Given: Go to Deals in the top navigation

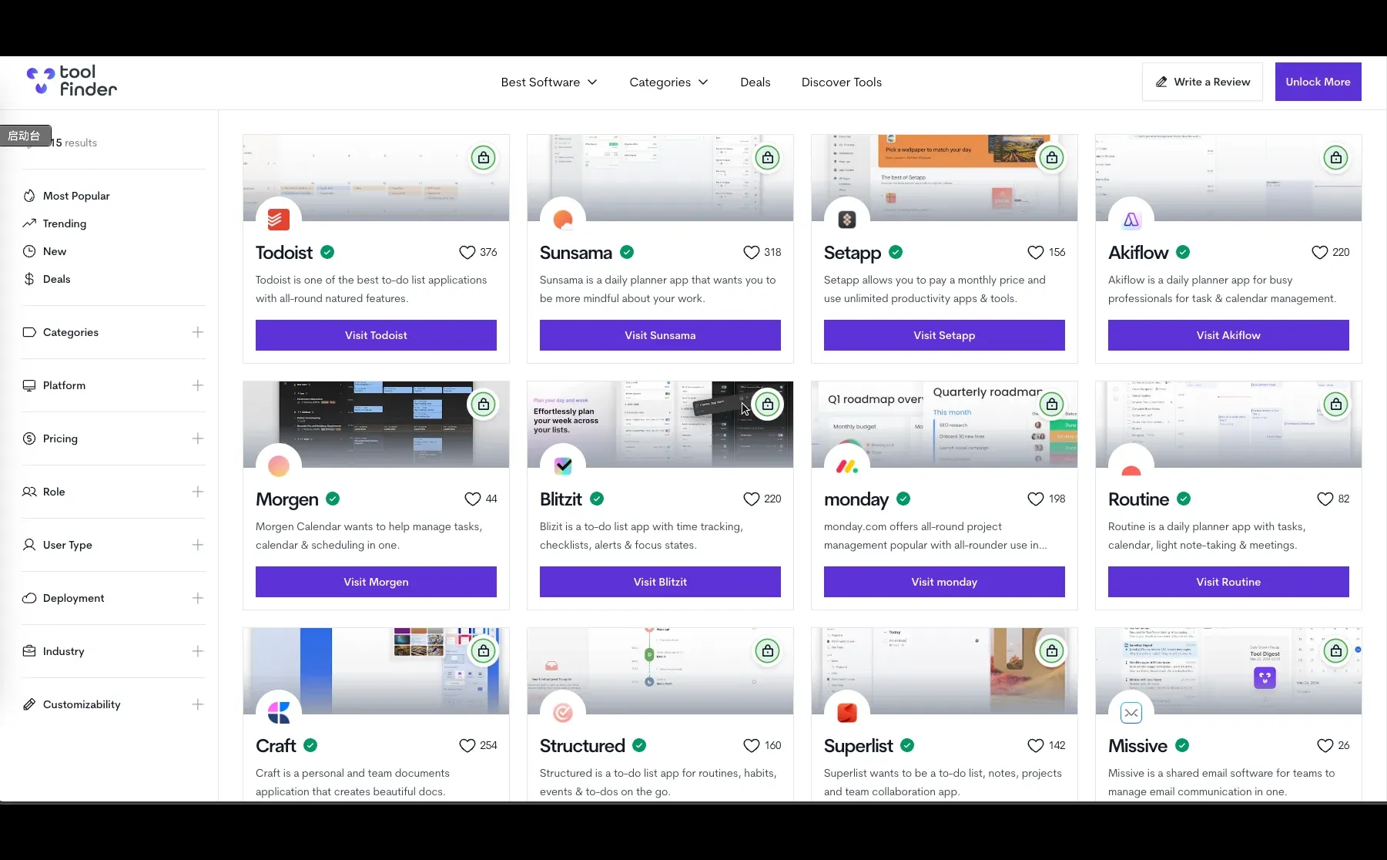Looking at the screenshot, I should [755, 82].
